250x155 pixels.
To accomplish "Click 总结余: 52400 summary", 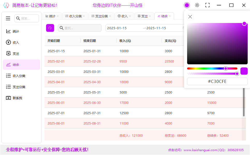I will click(218, 136).
